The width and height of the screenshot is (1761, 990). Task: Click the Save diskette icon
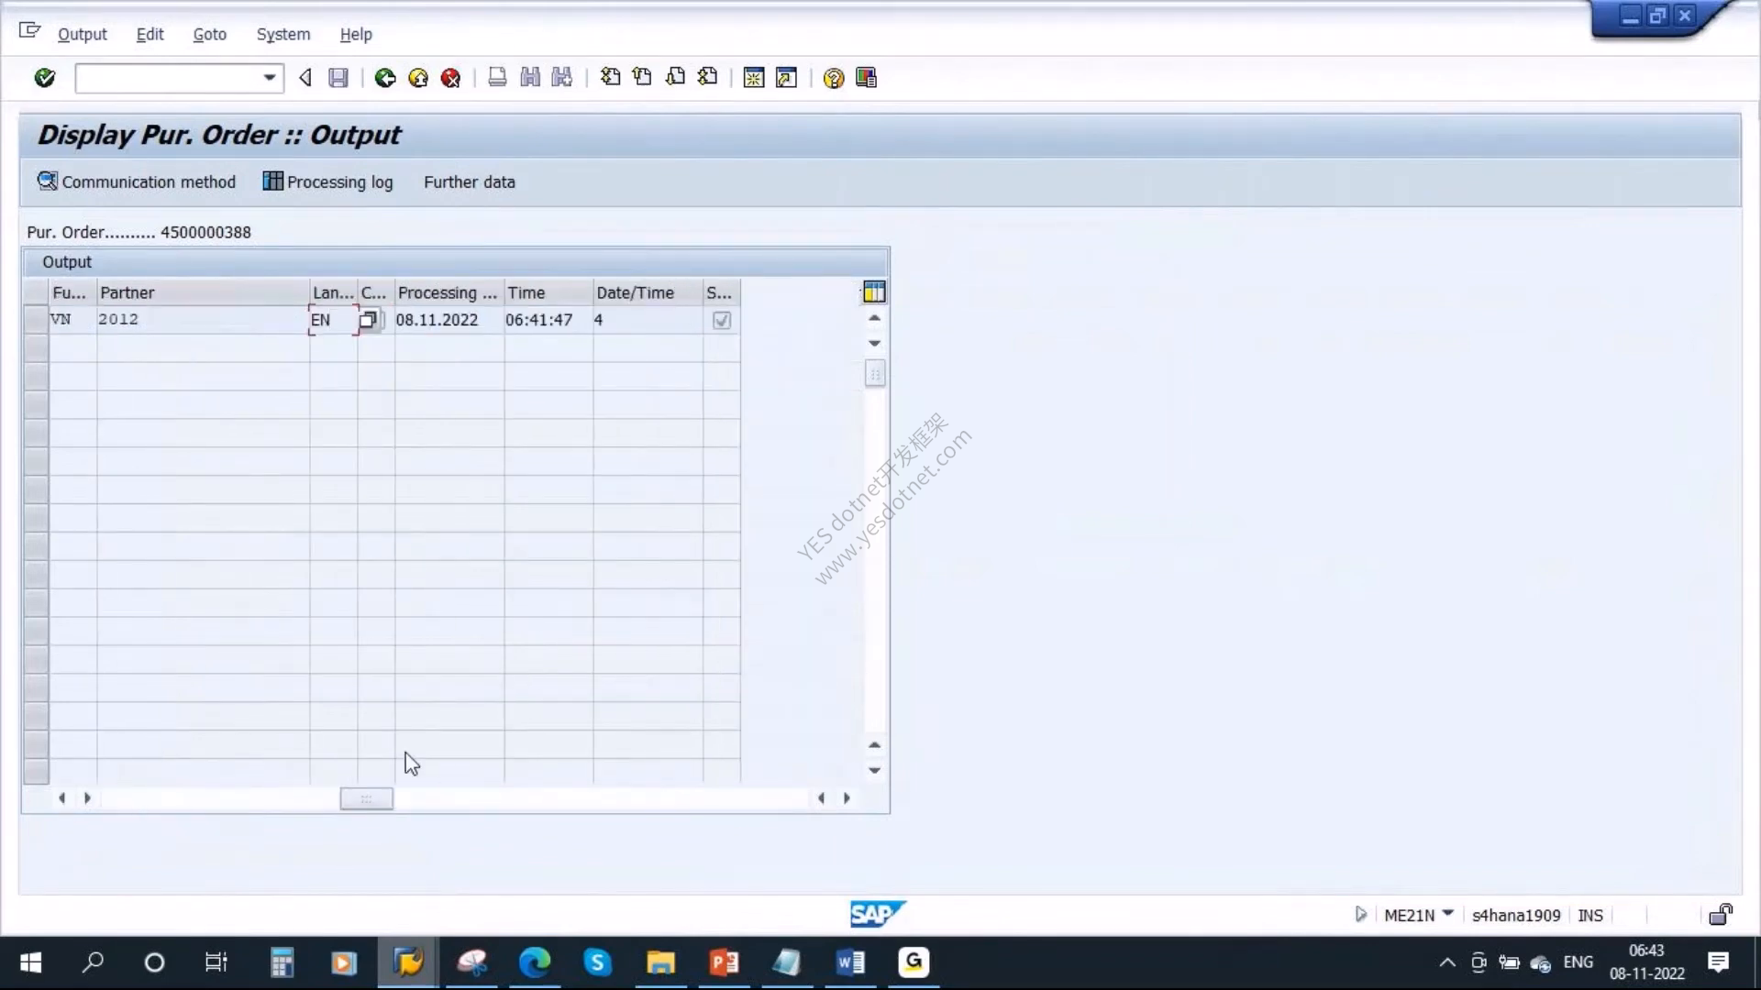338,78
